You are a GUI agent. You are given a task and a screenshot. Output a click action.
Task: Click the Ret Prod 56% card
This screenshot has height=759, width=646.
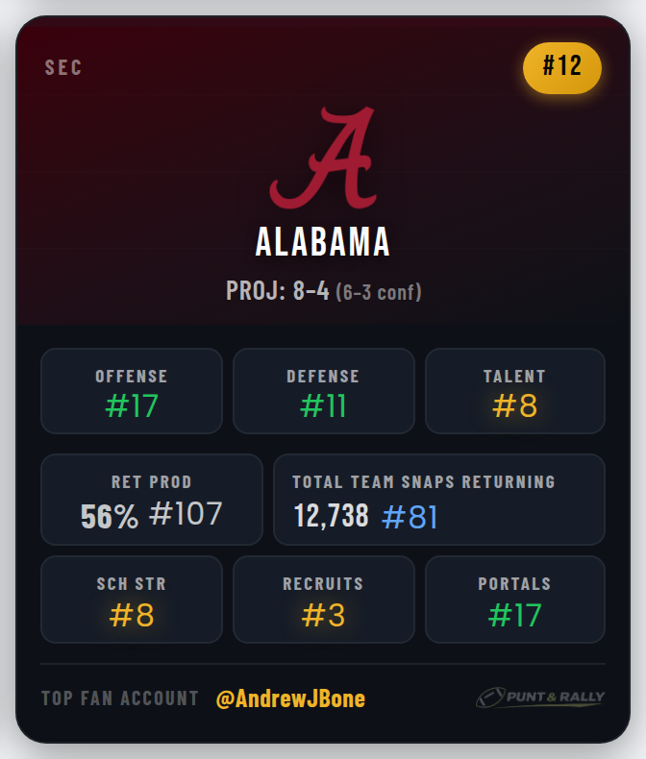[x=151, y=500]
